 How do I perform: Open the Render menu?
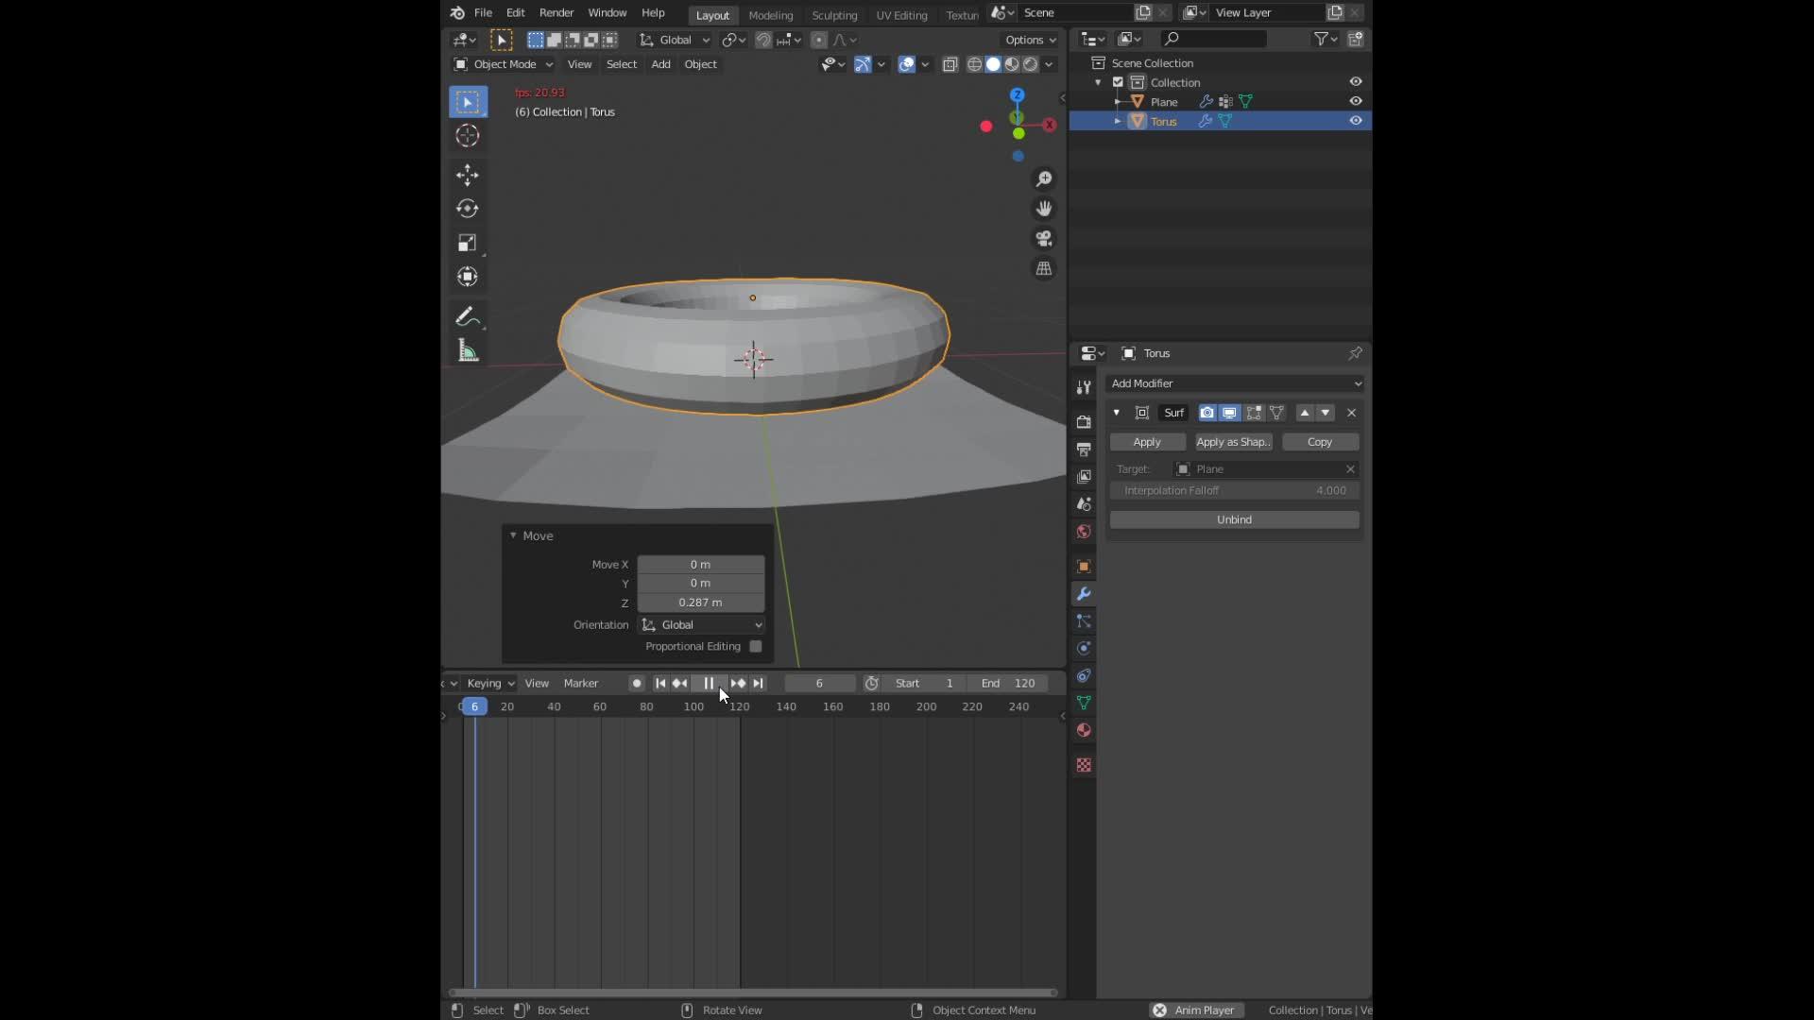tap(556, 12)
